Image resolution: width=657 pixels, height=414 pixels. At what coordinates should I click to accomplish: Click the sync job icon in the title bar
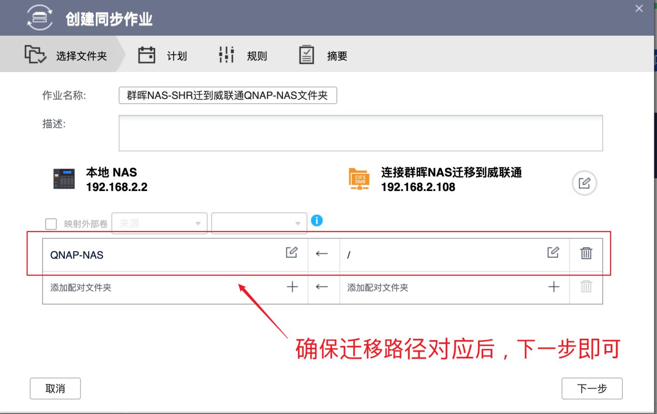[x=39, y=17]
